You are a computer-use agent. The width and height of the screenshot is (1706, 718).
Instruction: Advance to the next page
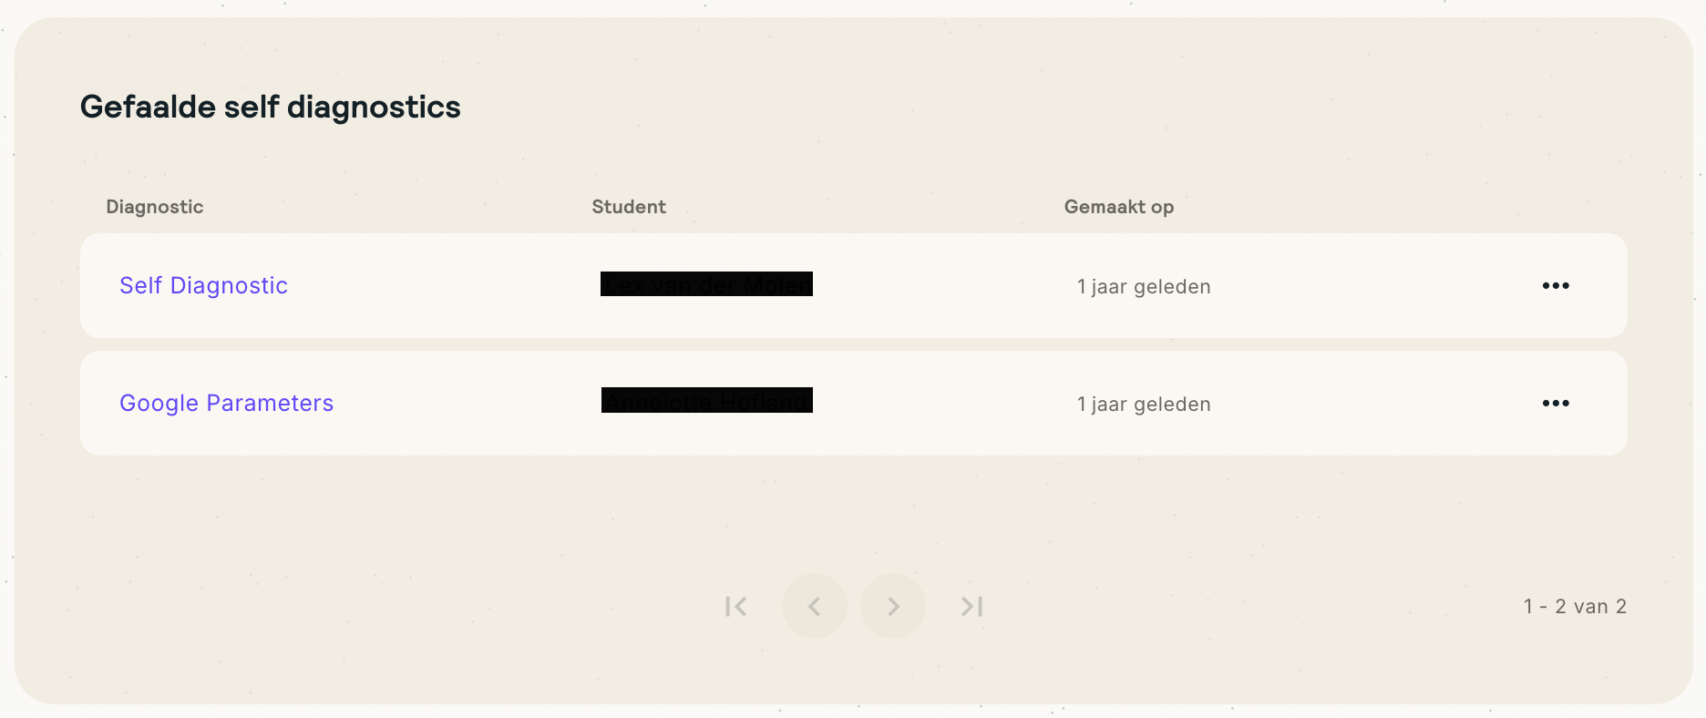coord(893,607)
